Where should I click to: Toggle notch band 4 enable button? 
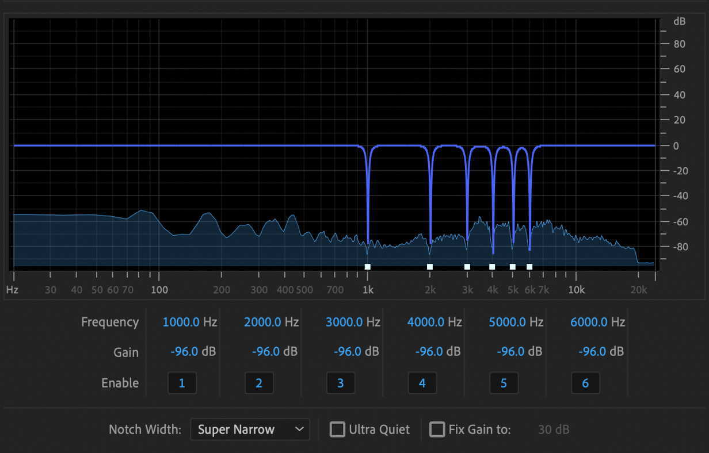click(x=422, y=383)
